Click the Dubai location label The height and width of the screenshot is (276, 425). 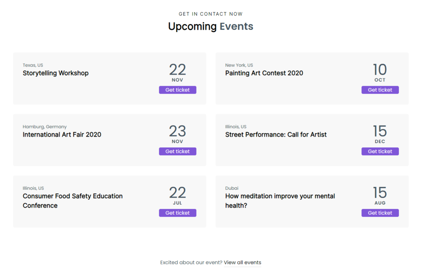232,188
